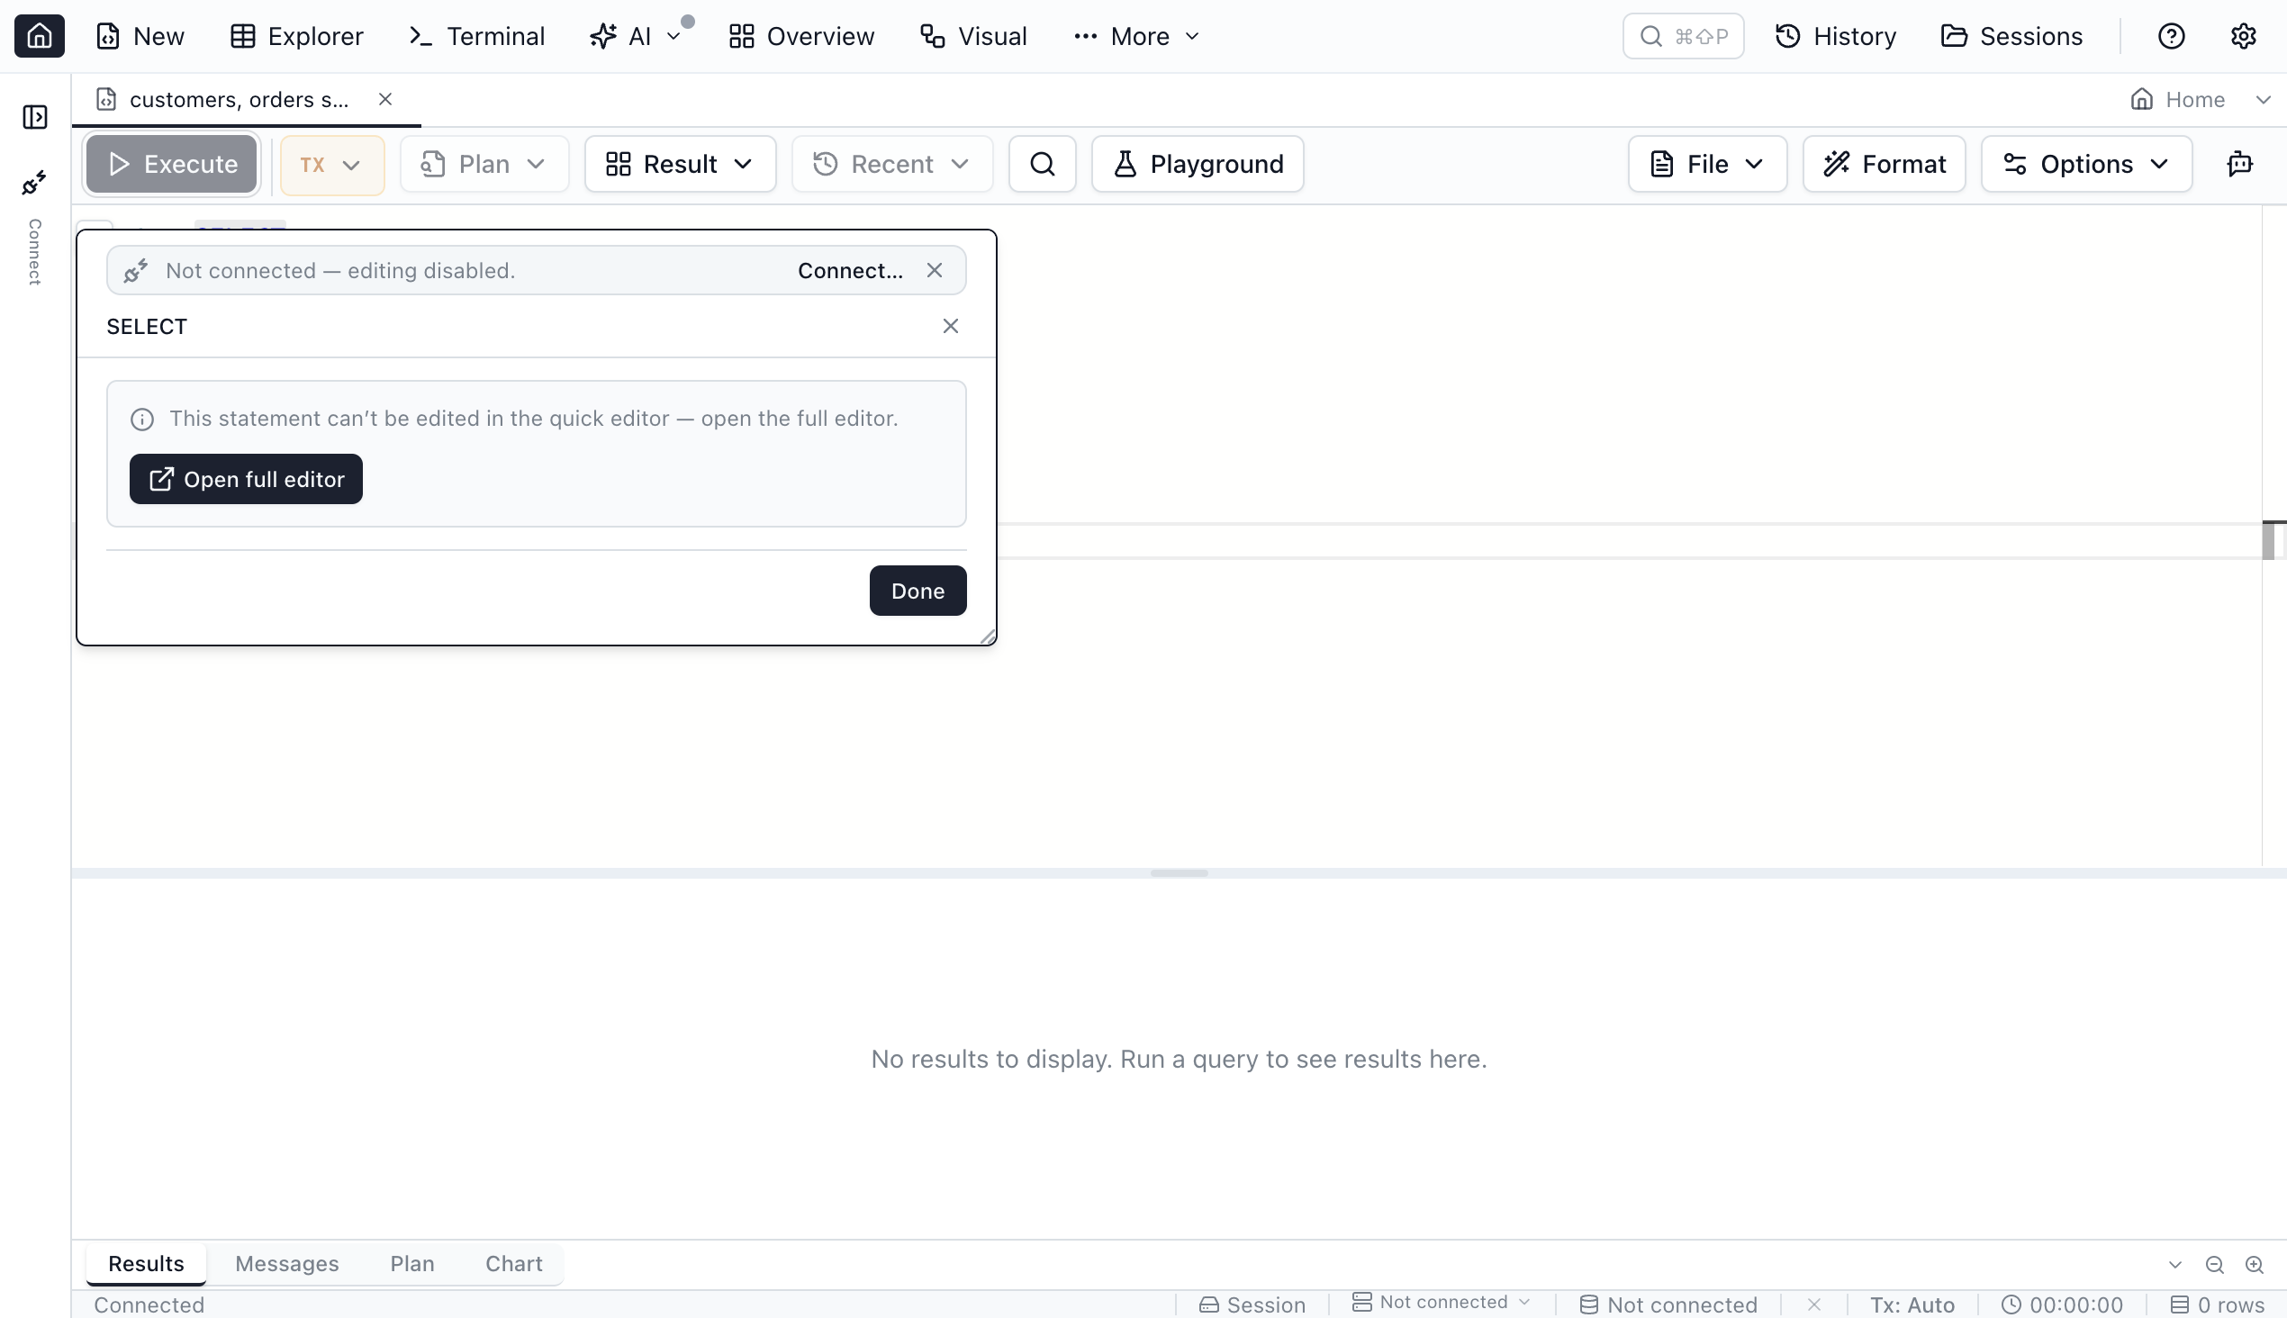Open the AI dropdown menu
2287x1318 pixels.
pyautogui.click(x=636, y=36)
